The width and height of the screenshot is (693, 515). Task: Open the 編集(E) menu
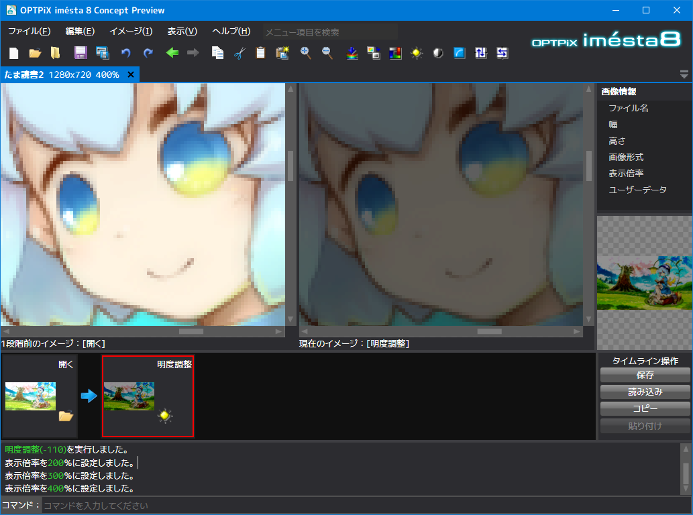80,32
